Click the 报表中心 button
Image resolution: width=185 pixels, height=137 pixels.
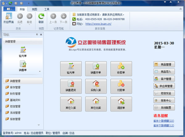[x=164, y=100]
